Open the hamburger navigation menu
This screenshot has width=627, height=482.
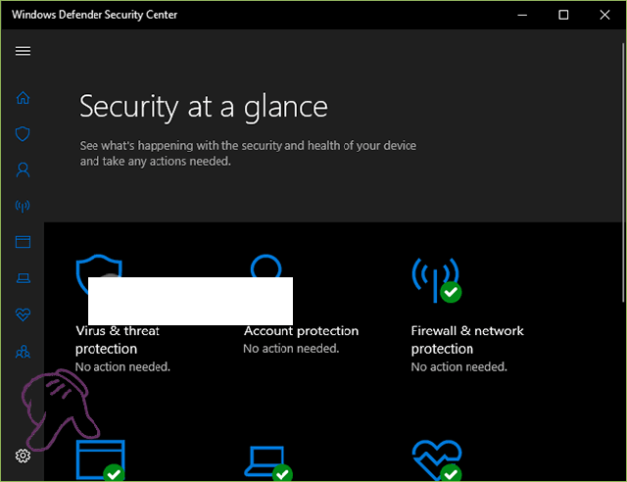click(23, 51)
